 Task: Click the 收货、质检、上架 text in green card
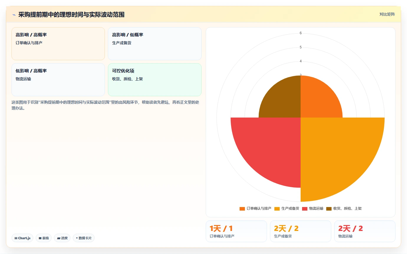click(128, 79)
